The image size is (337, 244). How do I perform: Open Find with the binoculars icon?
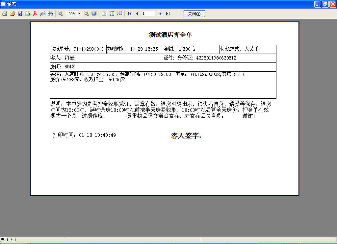click(x=50, y=13)
